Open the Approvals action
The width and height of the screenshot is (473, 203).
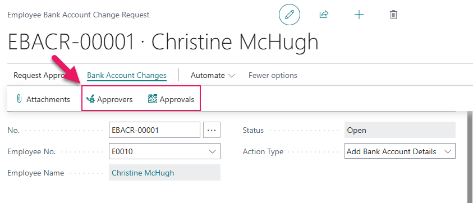click(171, 99)
